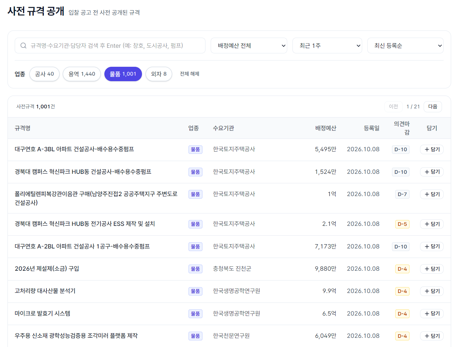
Task: Add 대구연호 A-2BL row with 담기
Action: [432, 247]
